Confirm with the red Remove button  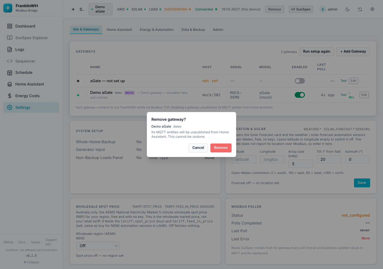[221, 148]
